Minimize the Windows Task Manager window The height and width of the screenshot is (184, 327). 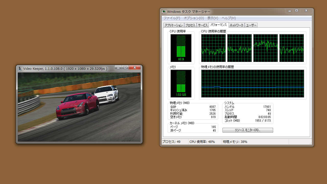click(289, 10)
